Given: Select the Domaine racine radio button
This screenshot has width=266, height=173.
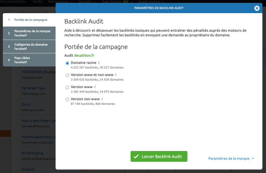Looking at the screenshot, I should [x=67, y=63].
